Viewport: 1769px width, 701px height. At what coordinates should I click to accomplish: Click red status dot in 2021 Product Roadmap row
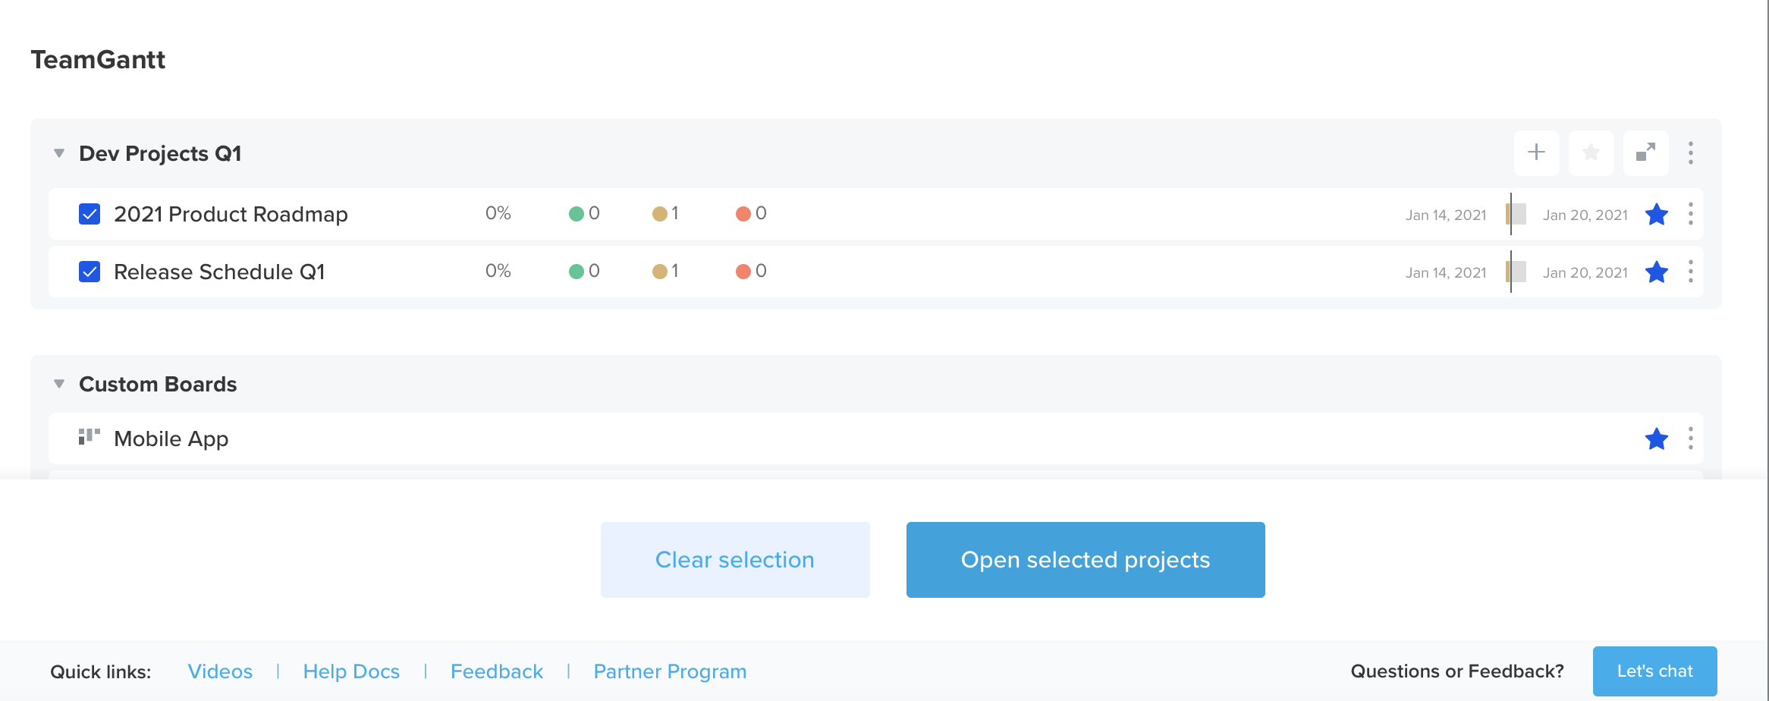pos(743,214)
